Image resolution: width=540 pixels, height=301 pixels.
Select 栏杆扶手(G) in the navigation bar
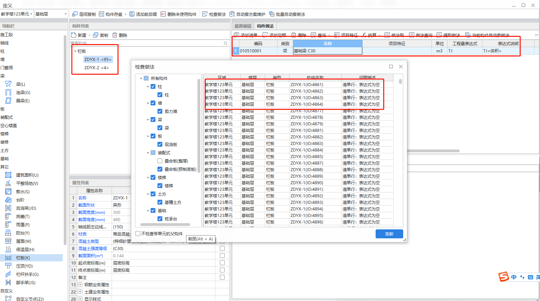27,274
